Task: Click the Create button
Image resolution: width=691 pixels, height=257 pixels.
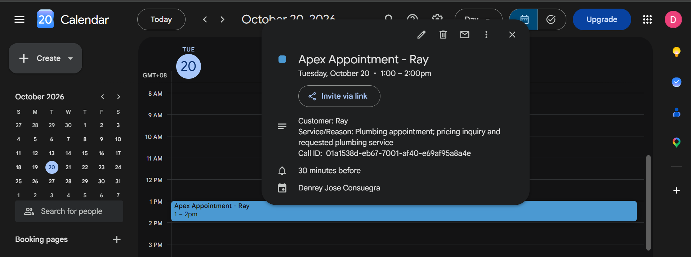Action: coord(45,58)
